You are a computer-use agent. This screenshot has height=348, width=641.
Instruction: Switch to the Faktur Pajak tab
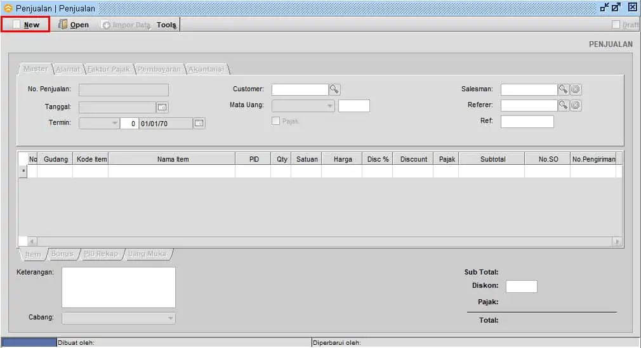coord(109,69)
